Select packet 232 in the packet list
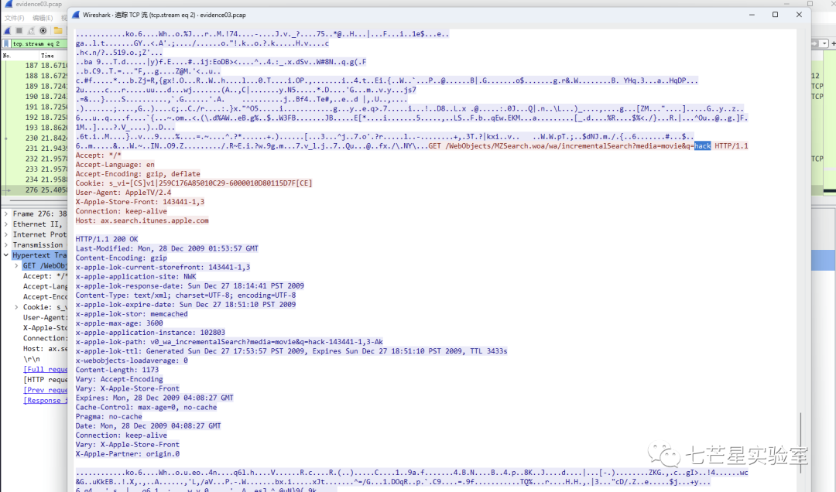 click(35, 159)
